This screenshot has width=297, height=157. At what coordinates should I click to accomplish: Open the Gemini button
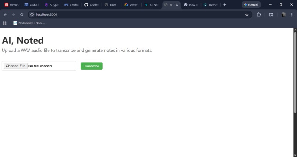point(251,5)
